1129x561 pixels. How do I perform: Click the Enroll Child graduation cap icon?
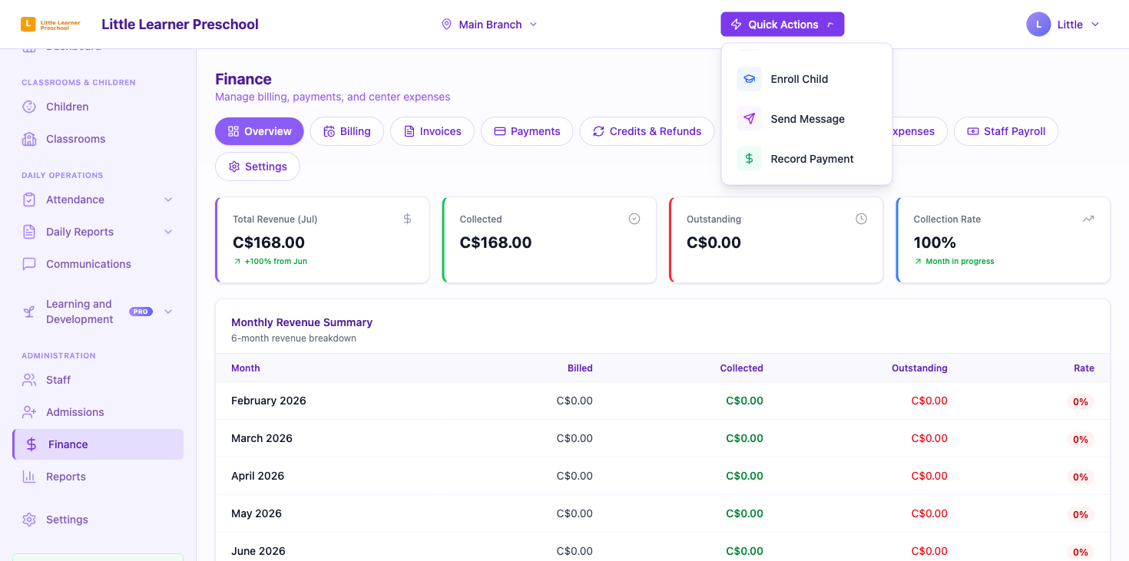[749, 79]
